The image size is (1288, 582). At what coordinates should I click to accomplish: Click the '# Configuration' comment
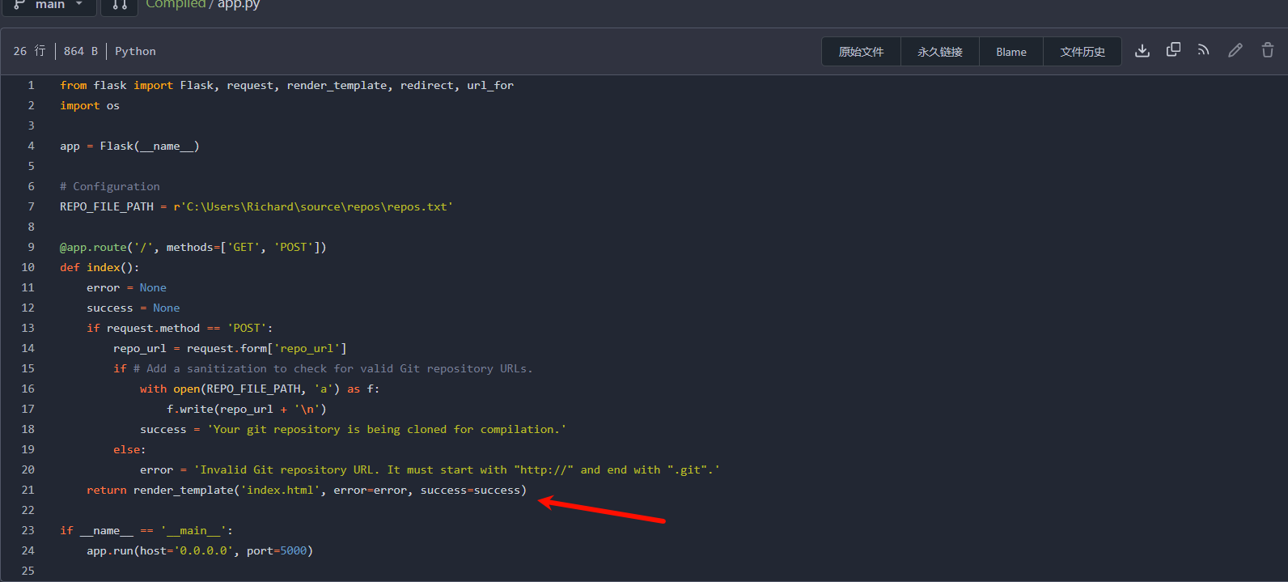(110, 186)
